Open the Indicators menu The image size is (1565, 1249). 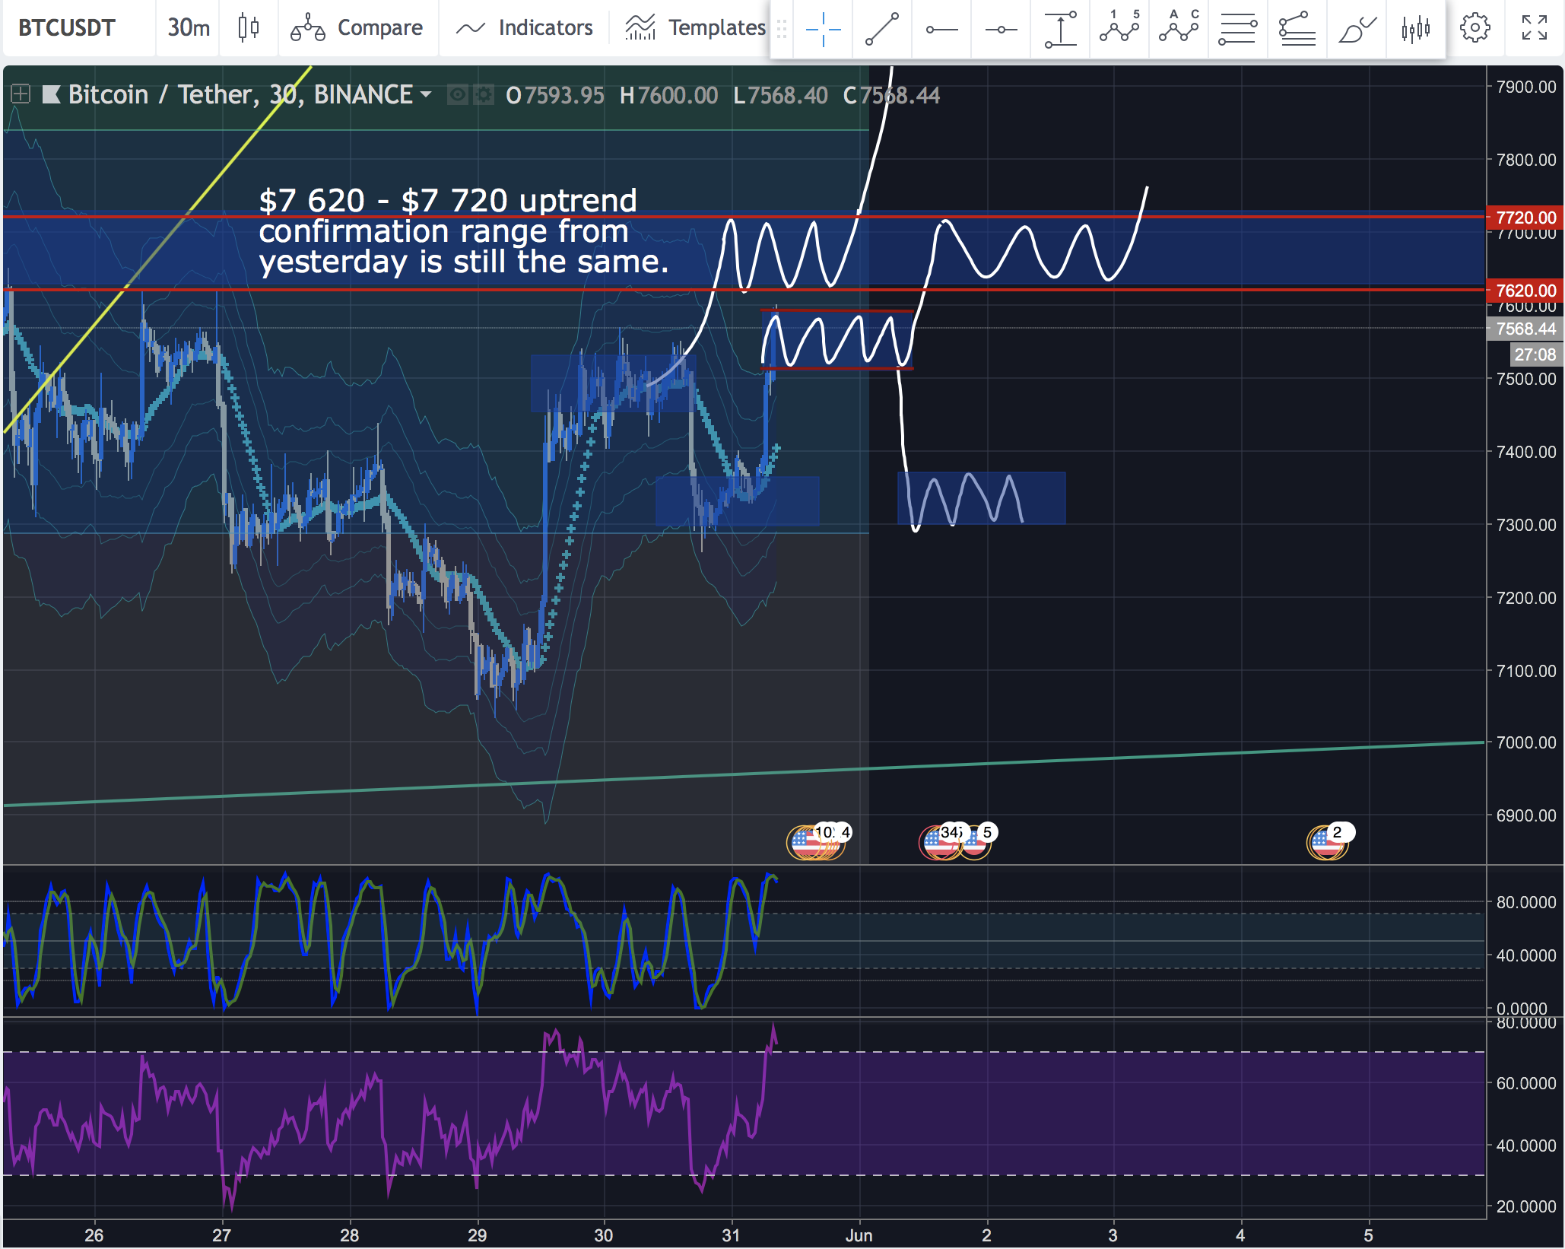pos(524,28)
